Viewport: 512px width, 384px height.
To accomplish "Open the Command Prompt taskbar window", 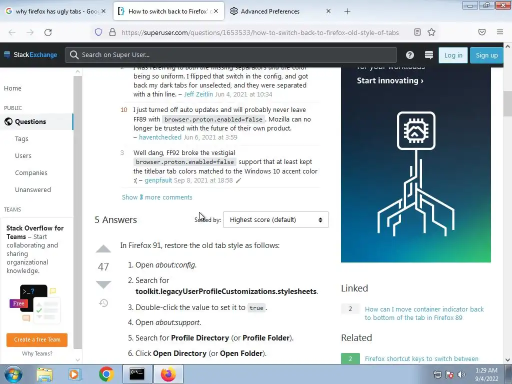I will [137, 374].
